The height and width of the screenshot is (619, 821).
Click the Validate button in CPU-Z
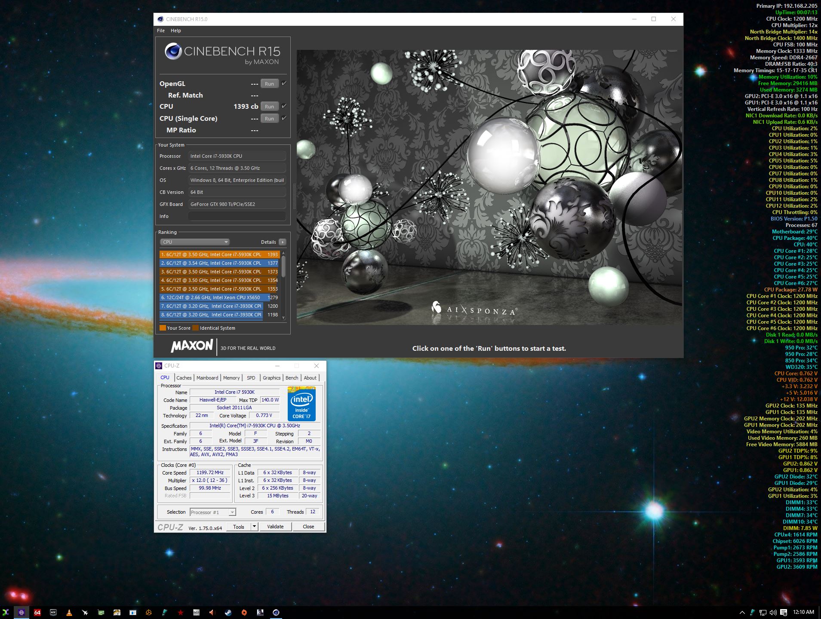[x=275, y=527]
